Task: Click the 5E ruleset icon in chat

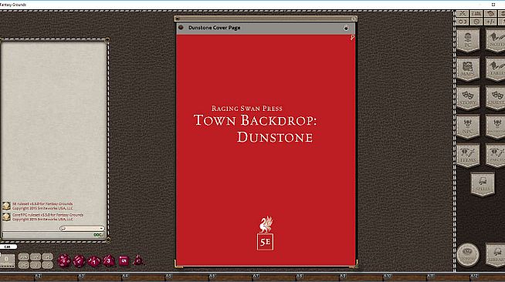Action: pyautogui.click(x=6, y=206)
